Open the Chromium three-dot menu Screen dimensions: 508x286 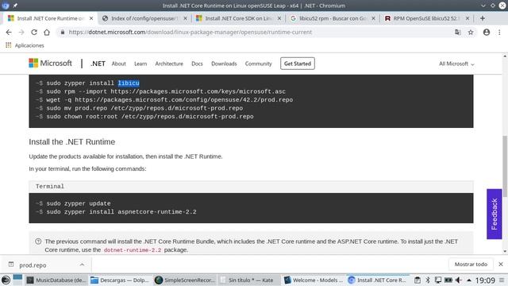(499, 32)
